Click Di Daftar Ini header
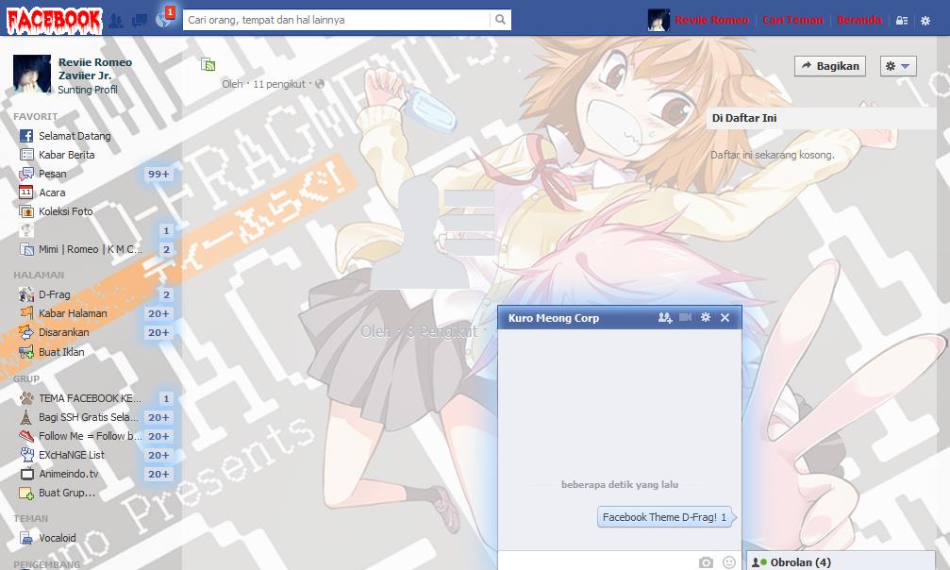The width and height of the screenshot is (950, 570). click(x=744, y=118)
